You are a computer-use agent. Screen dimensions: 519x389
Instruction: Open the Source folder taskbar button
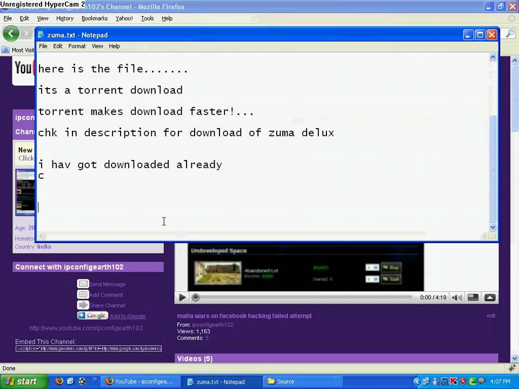pos(303,381)
